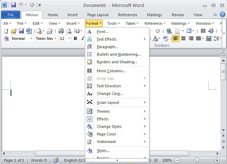Toggle Center alignment
The height and width of the screenshot is (164, 227).
coord(183,39)
